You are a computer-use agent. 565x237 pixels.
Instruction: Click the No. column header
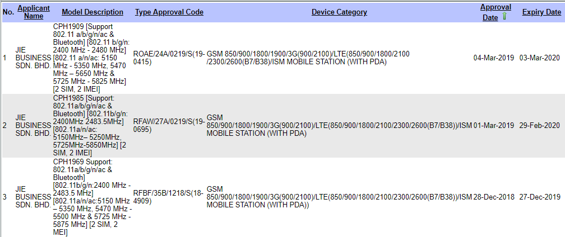[x=8, y=12]
